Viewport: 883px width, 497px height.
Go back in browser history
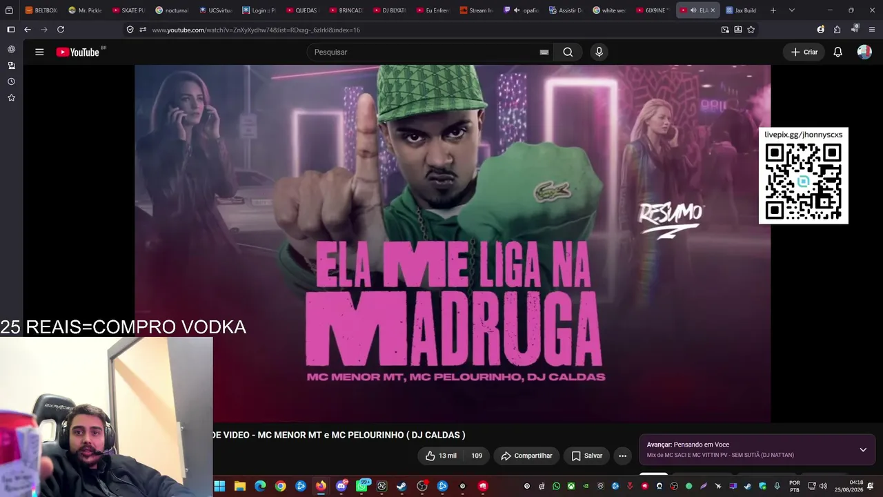coord(28,30)
